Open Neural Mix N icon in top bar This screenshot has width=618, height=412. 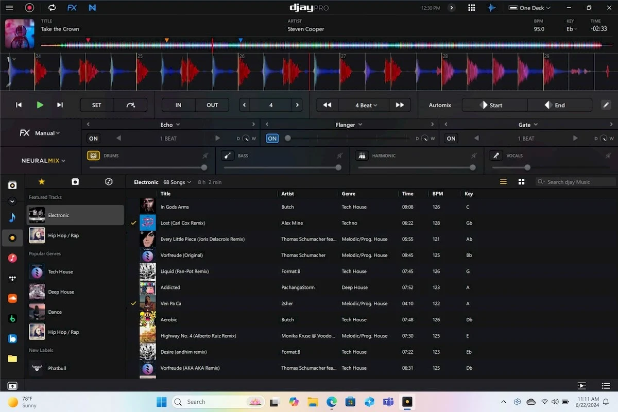click(92, 8)
